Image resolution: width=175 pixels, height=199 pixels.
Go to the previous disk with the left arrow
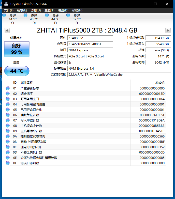[x=7, y=30]
